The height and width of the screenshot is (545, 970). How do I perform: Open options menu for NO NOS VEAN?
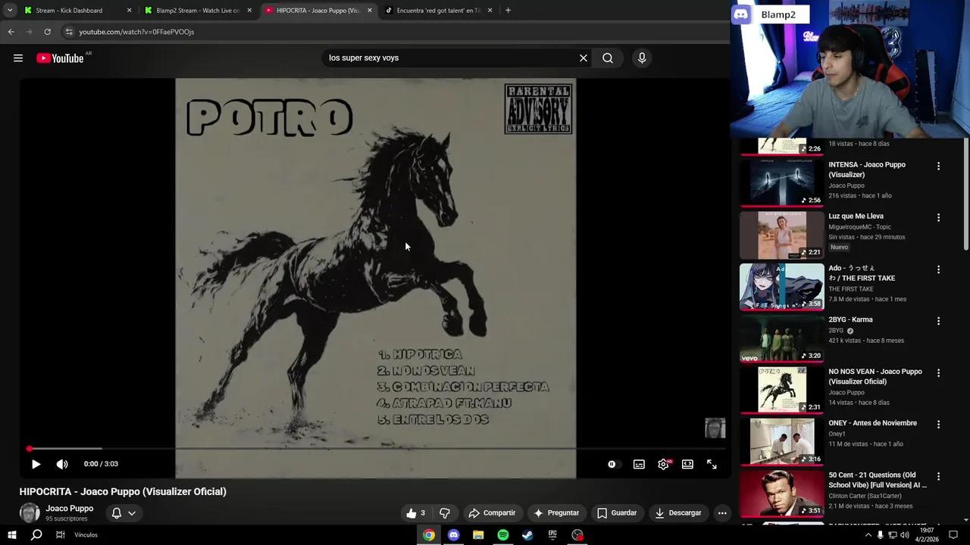click(938, 373)
